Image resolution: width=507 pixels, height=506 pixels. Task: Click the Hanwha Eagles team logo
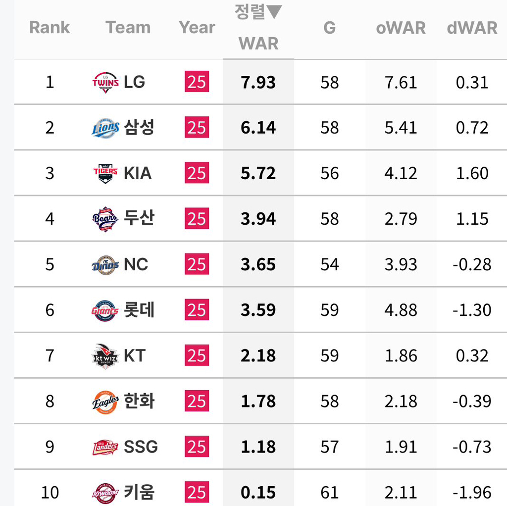pyautogui.click(x=105, y=402)
